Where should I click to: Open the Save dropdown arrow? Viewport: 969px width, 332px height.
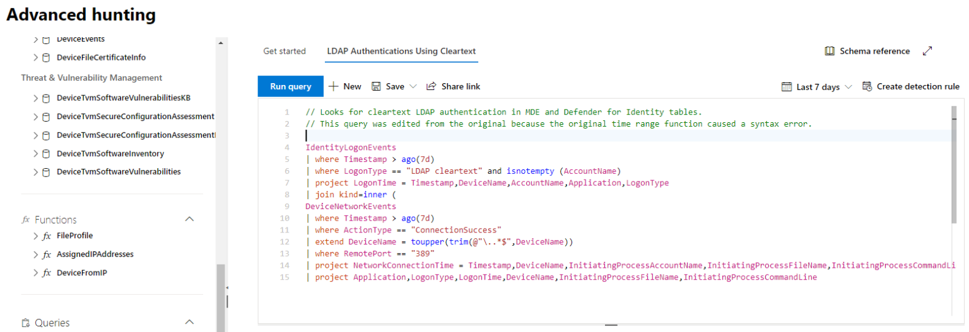[x=413, y=86]
